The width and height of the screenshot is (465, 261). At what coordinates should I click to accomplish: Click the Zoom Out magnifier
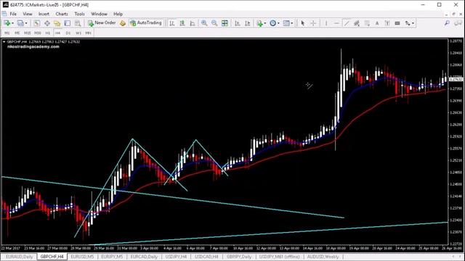214,23
